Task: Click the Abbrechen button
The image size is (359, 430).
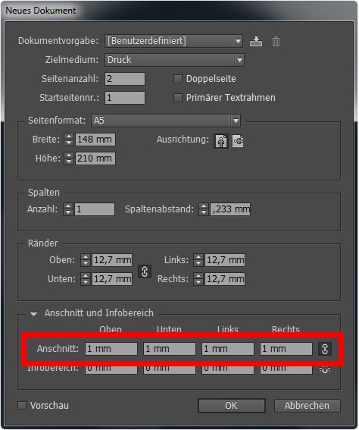Action: [307, 406]
